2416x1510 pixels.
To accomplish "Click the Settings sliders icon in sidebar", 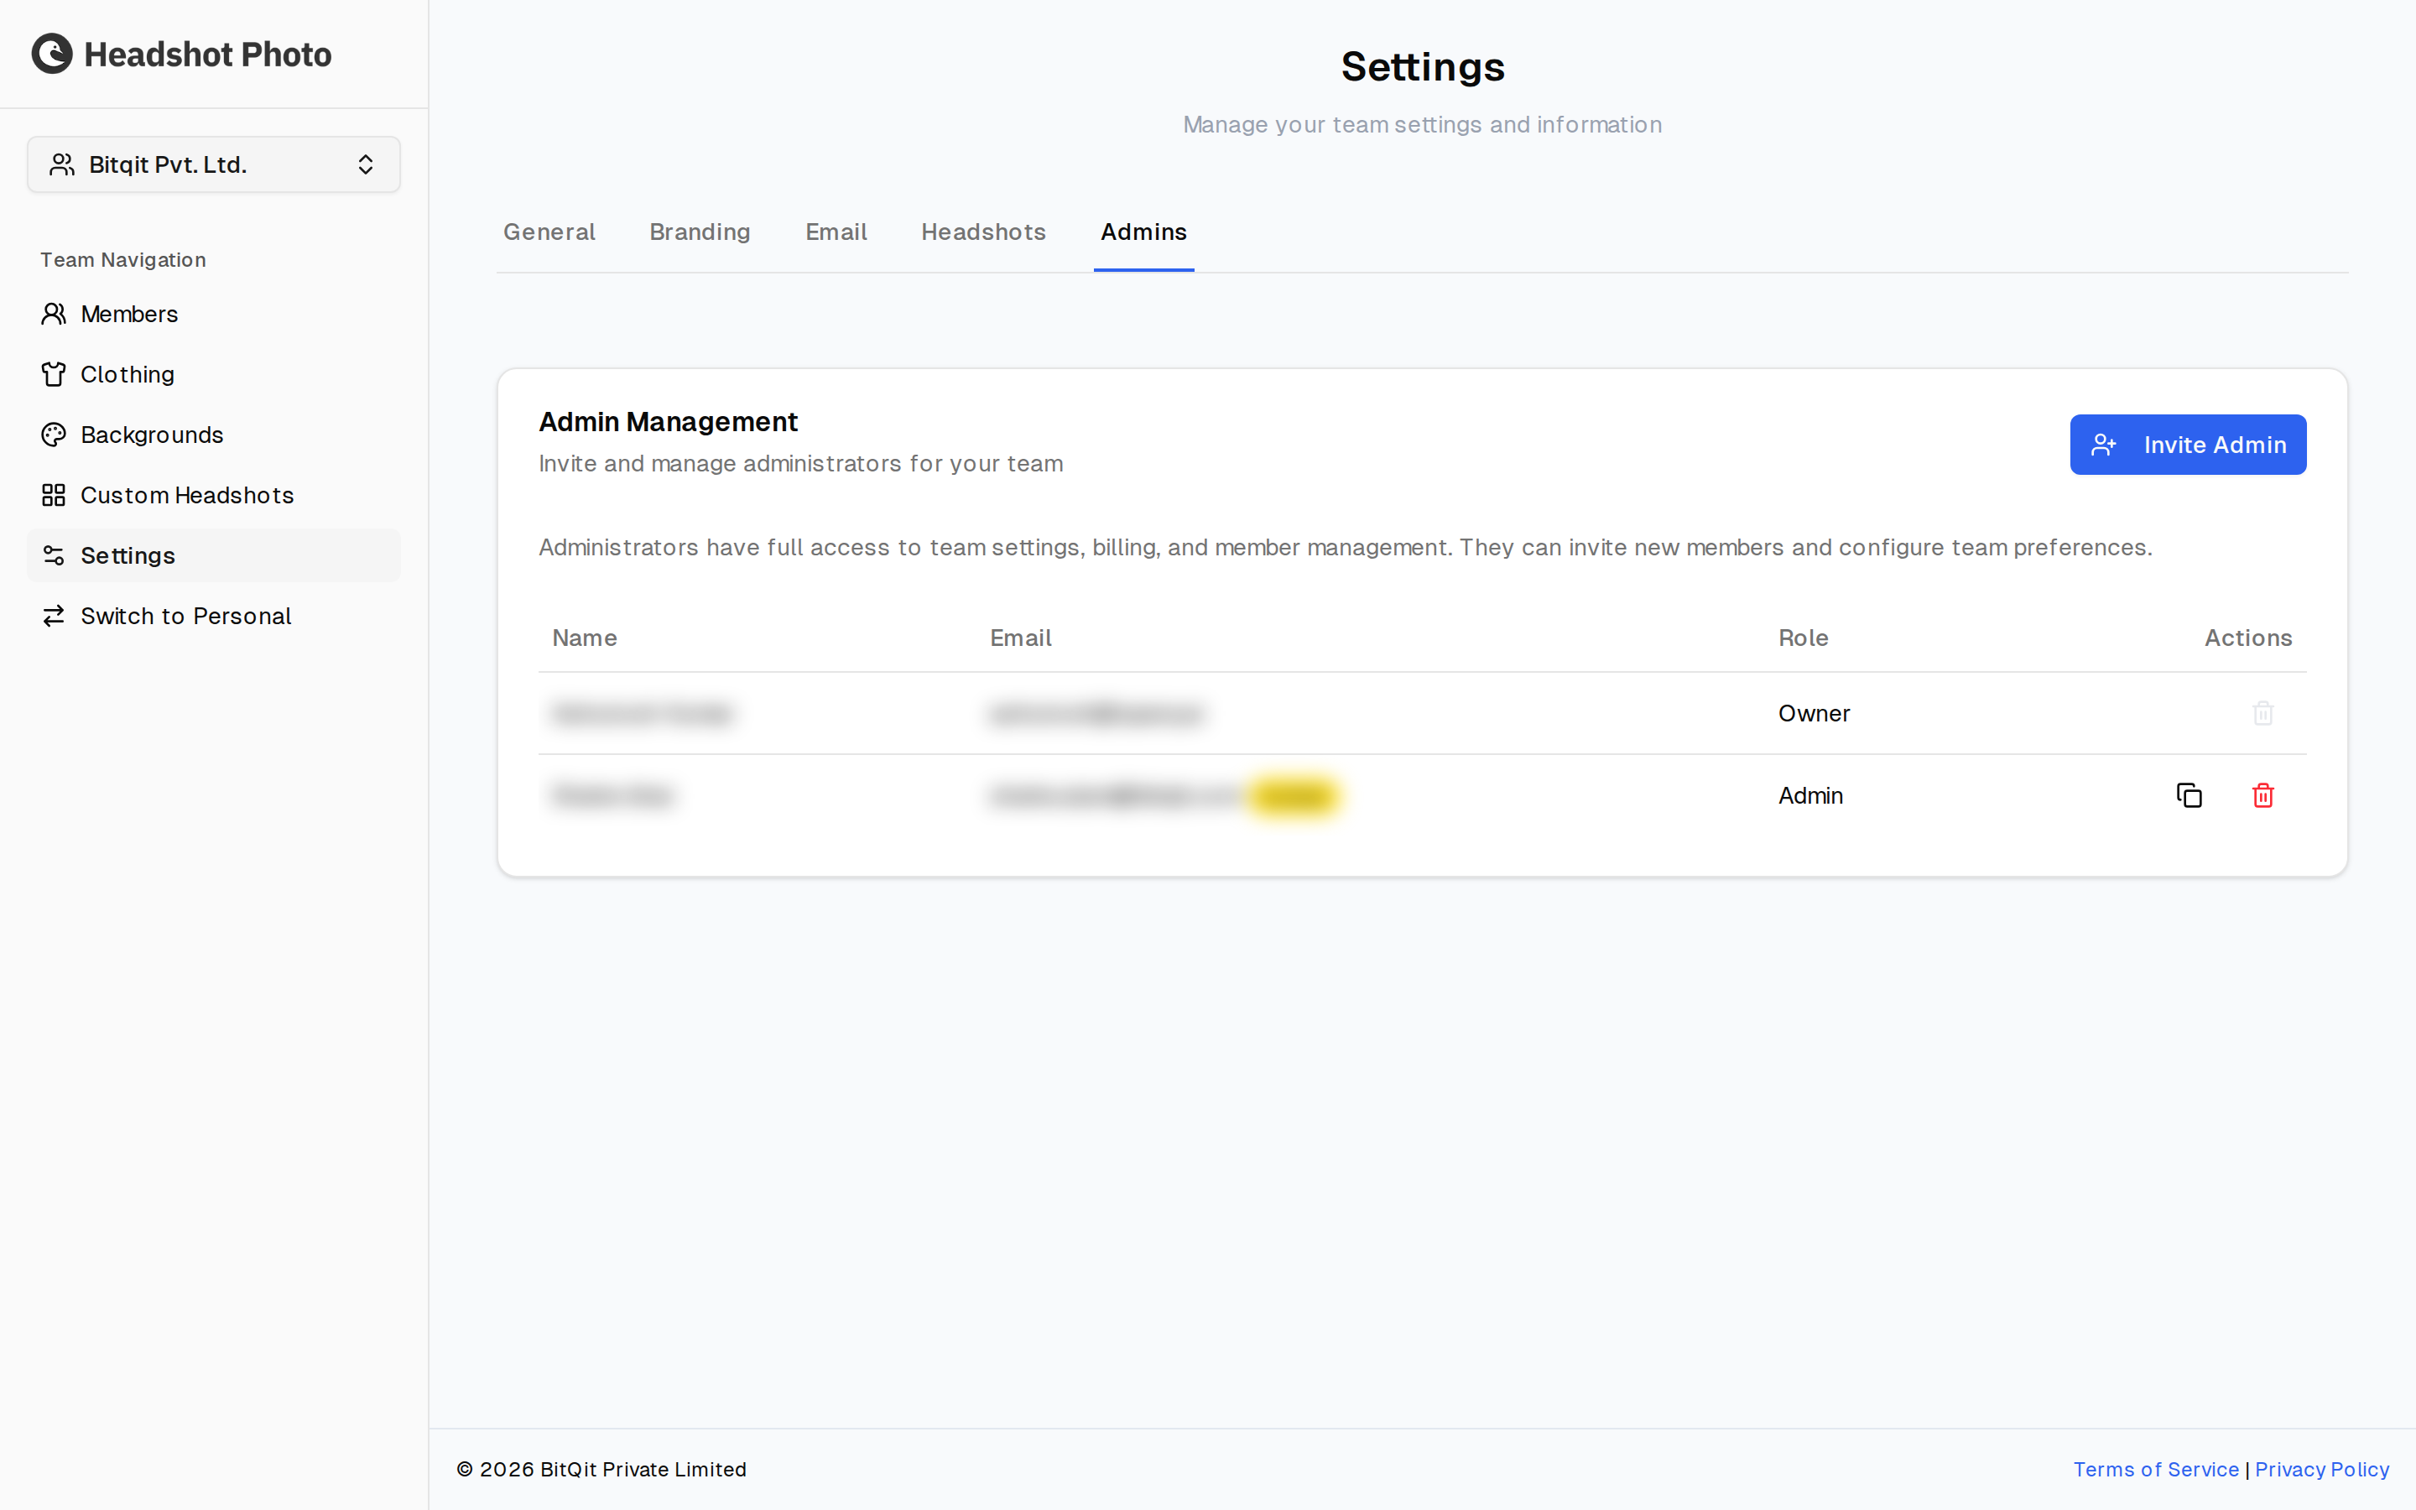I will click(x=54, y=555).
